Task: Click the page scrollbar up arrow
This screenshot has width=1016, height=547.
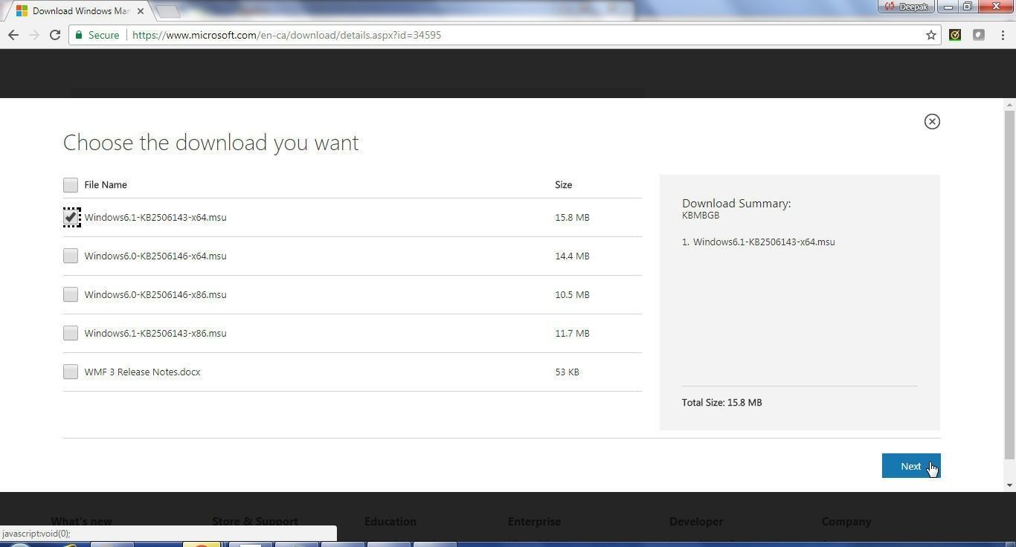Action: 1009,104
